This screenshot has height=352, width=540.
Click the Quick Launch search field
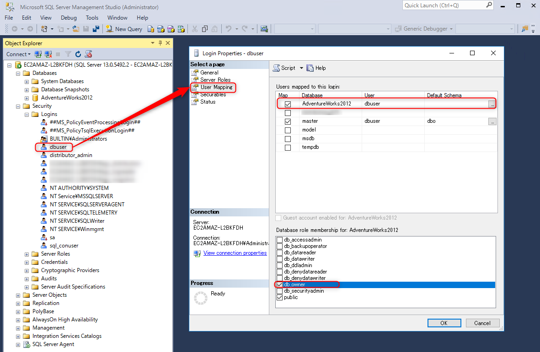pyautogui.click(x=444, y=5)
